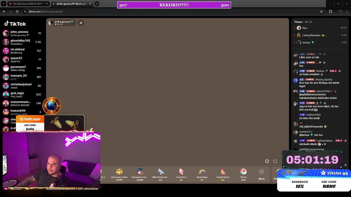
Task: Open hawauk00 live channel
Action: pos(22,112)
